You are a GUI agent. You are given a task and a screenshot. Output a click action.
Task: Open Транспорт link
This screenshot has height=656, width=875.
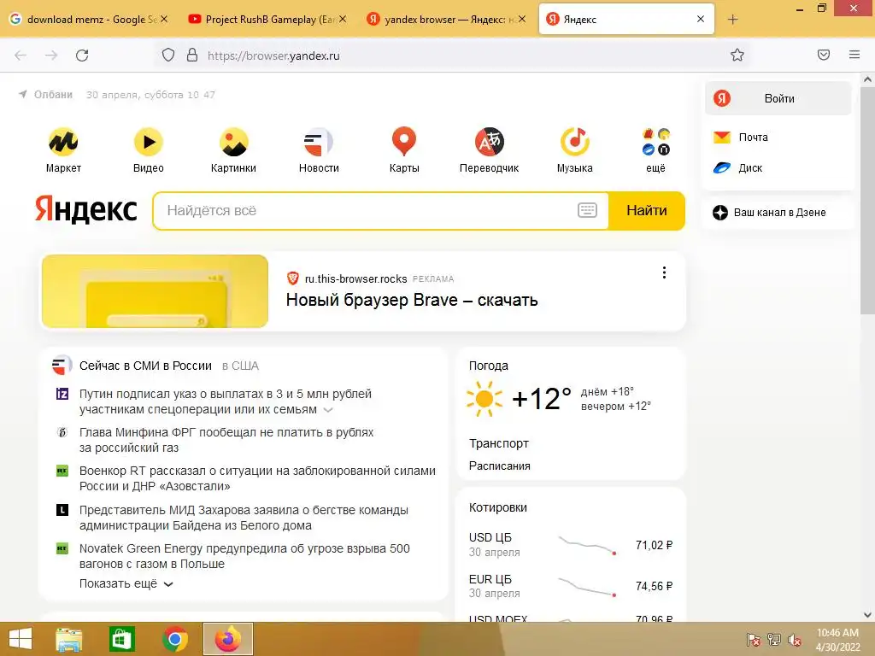click(x=498, y=443)
